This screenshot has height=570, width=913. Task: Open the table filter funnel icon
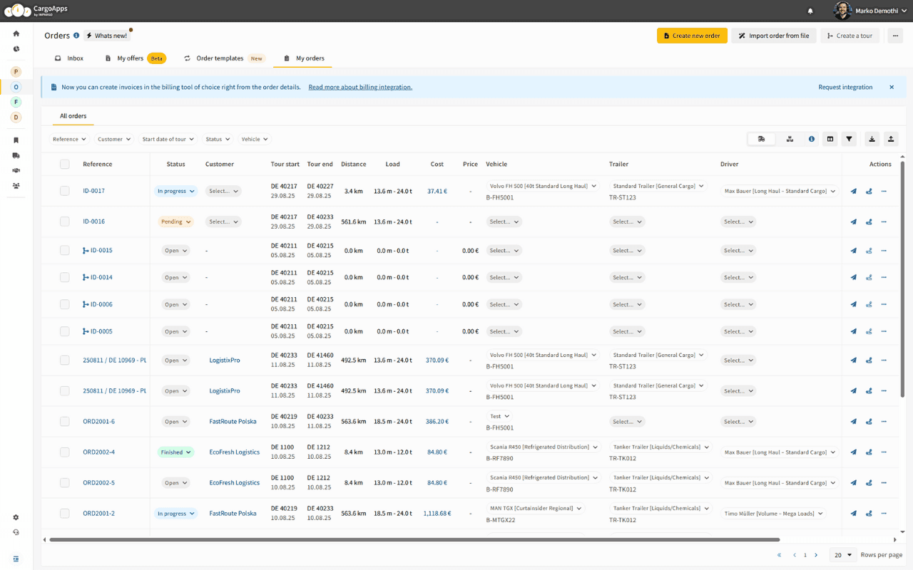pos(849,139)
